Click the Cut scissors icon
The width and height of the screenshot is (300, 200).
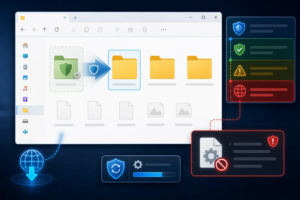pos(73,30)
